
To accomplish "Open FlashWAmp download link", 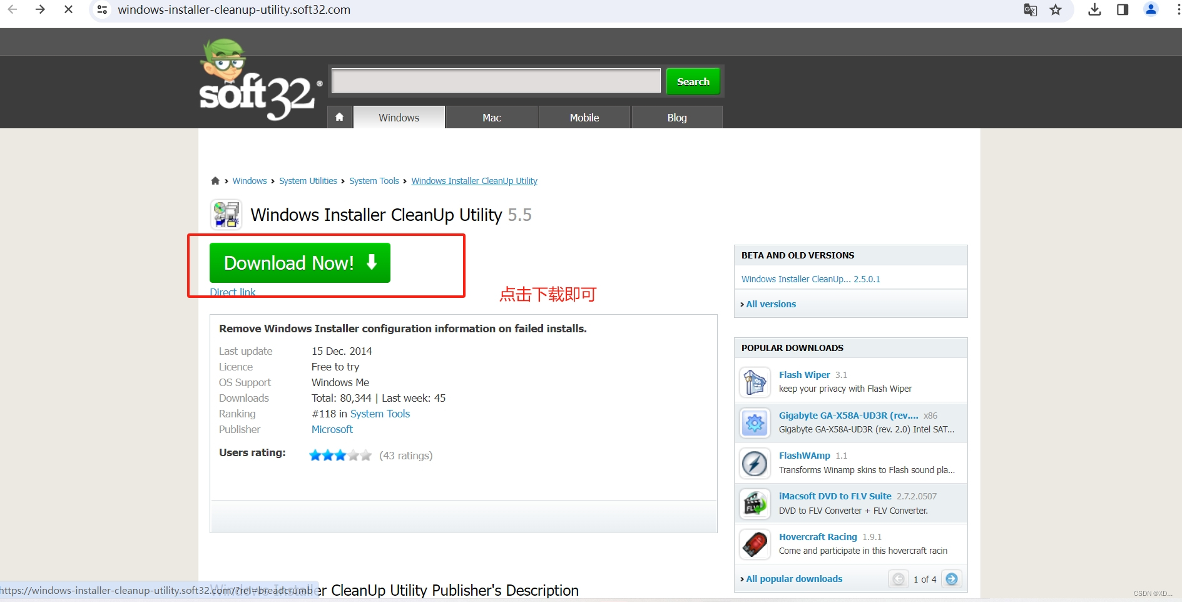I will pos(805,456).
